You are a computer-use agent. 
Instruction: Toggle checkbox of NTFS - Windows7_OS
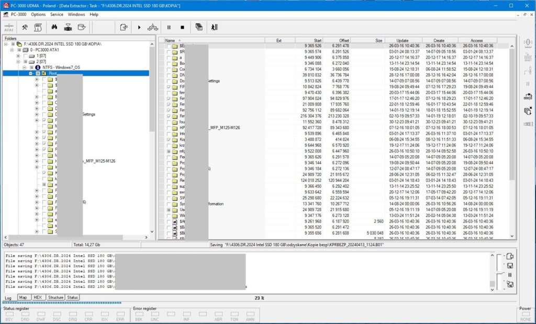[x=31, y=67]
